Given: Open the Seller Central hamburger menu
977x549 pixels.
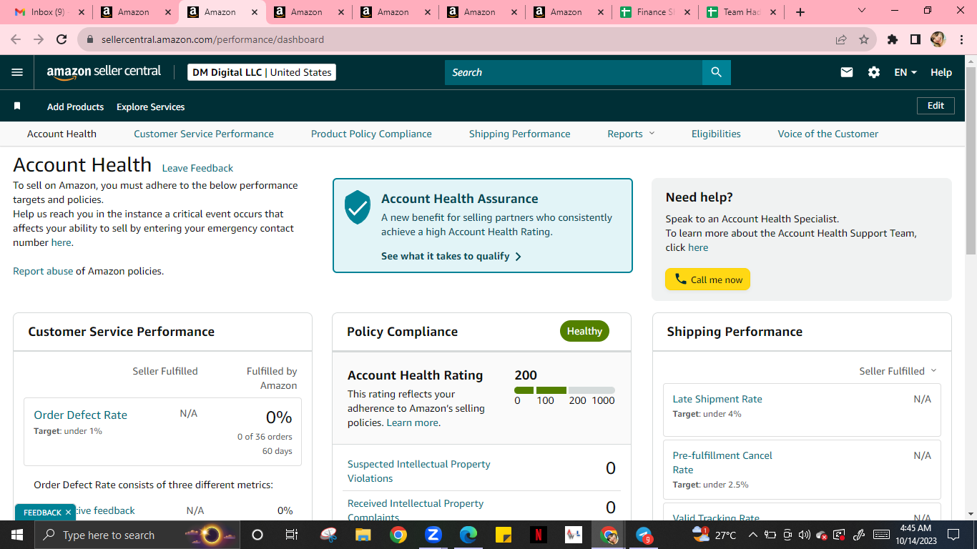Looking at the screenshot, I should 17,72.
